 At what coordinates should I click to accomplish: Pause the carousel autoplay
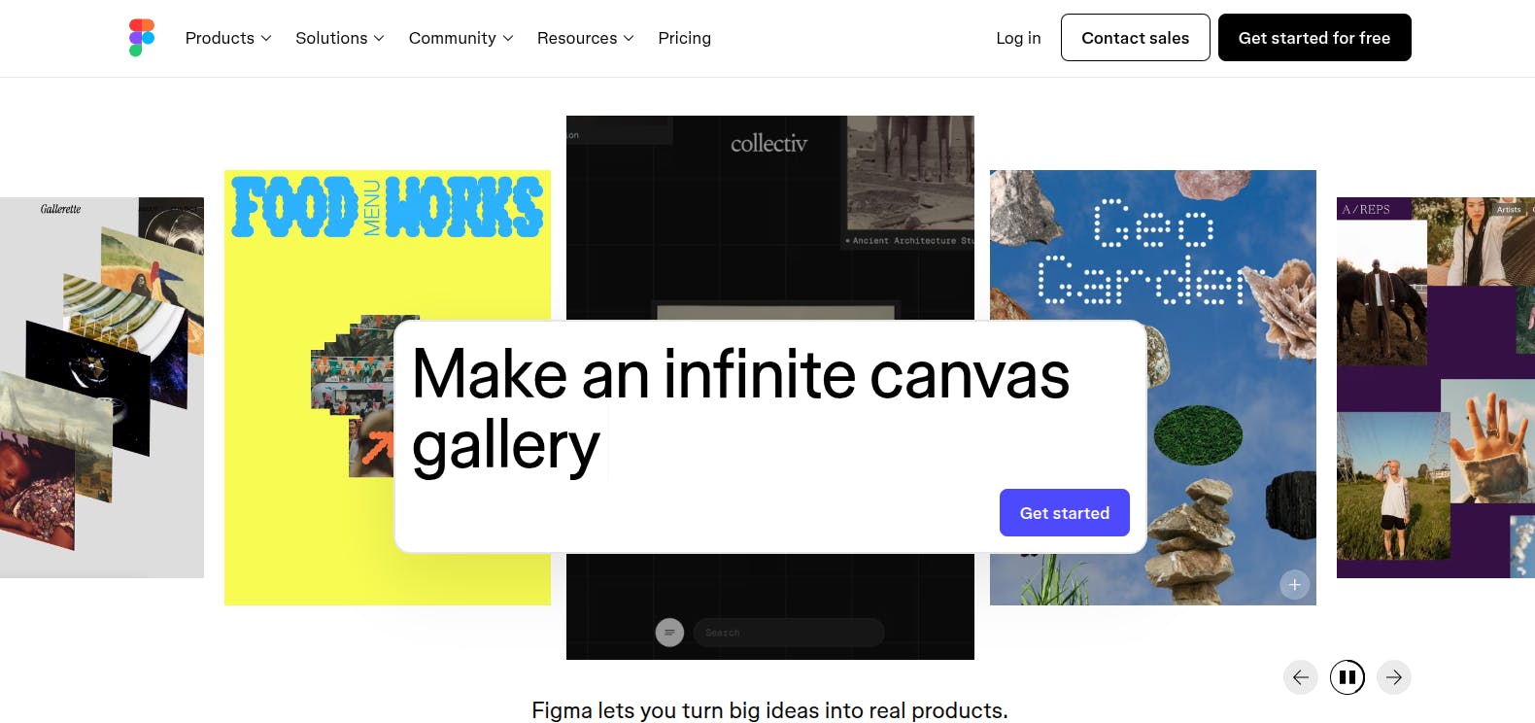tap(1347, 677)
